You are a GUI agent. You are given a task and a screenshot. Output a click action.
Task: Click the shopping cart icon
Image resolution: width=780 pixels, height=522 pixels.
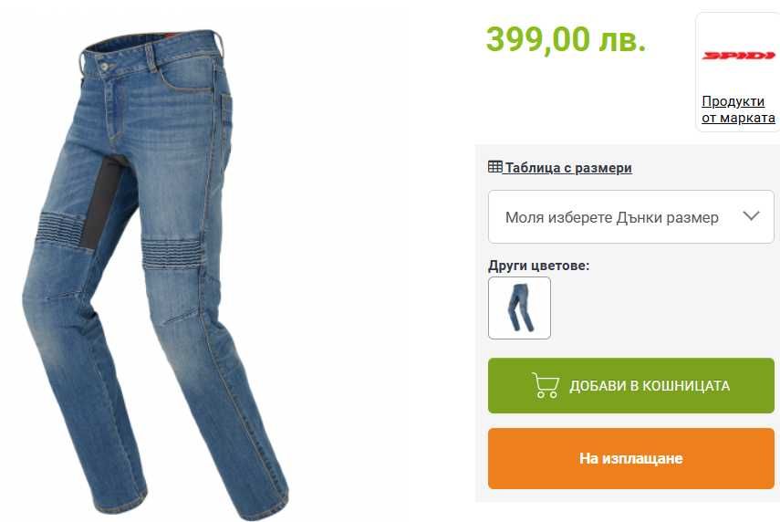546,385
